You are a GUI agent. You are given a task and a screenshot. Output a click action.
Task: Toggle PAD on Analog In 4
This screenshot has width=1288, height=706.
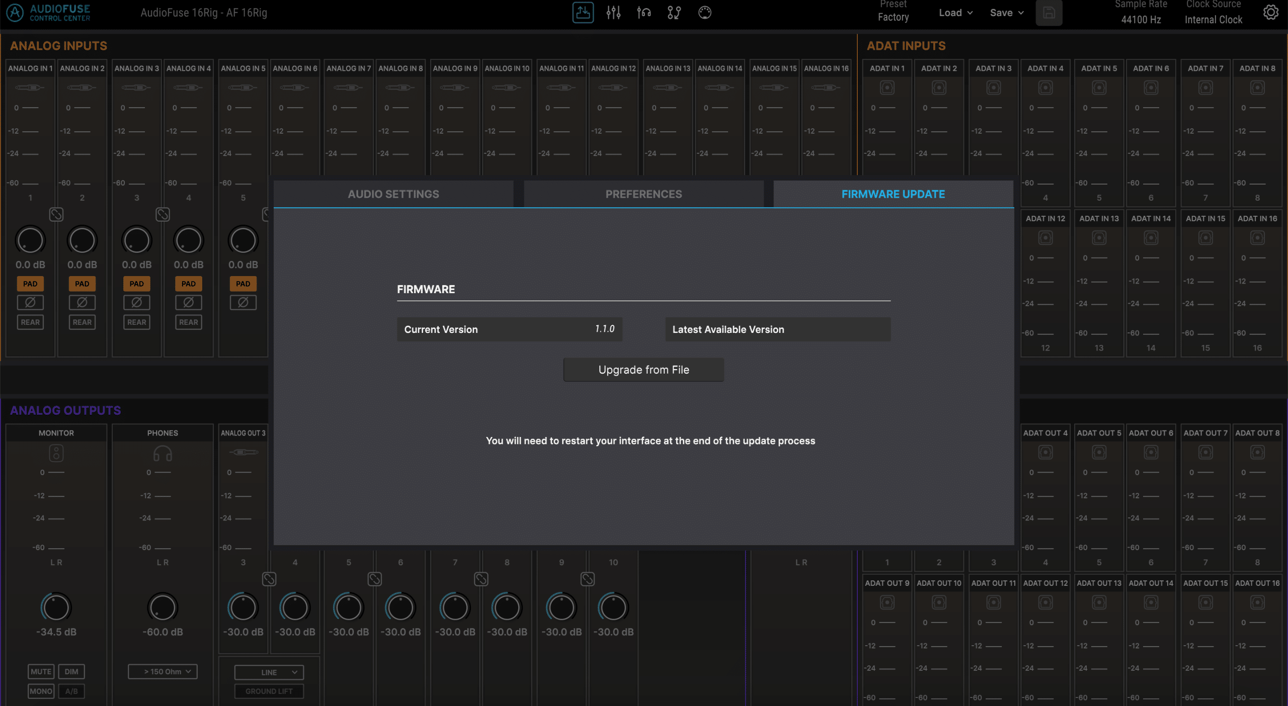tap(189, 284)
